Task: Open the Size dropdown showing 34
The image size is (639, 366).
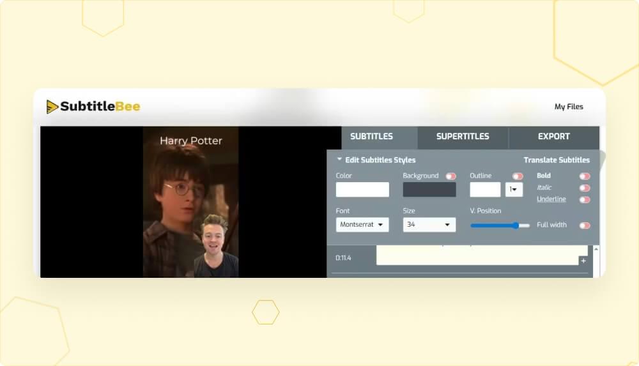Action: 429,225
